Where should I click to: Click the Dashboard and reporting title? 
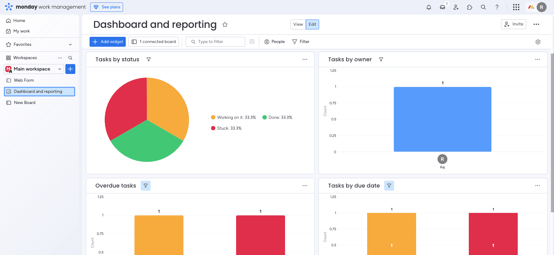[155, 24]
